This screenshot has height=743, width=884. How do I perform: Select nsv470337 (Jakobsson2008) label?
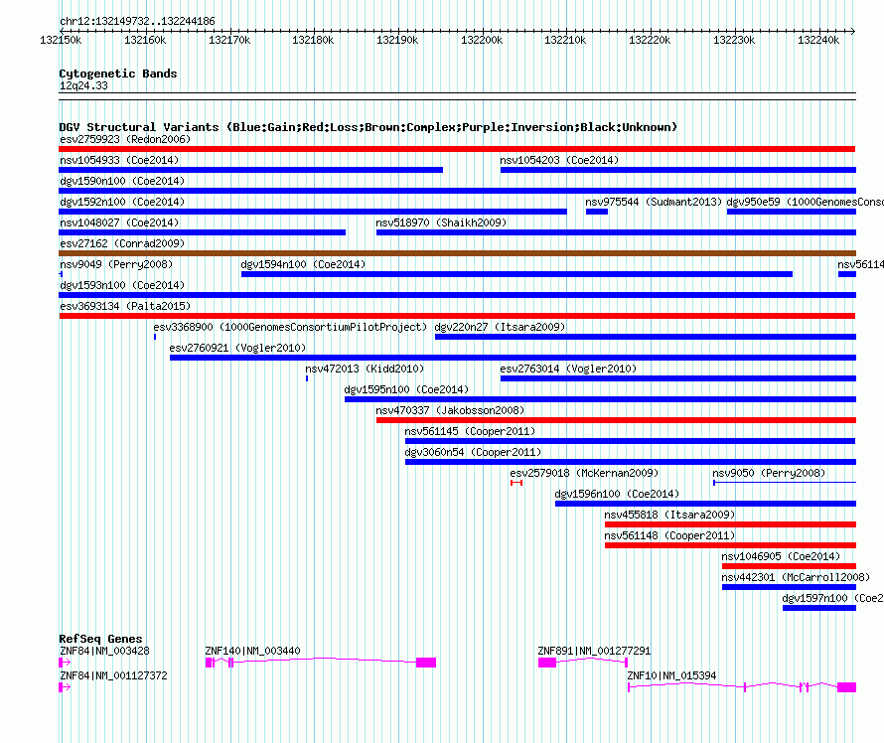(x=451, y=410)
